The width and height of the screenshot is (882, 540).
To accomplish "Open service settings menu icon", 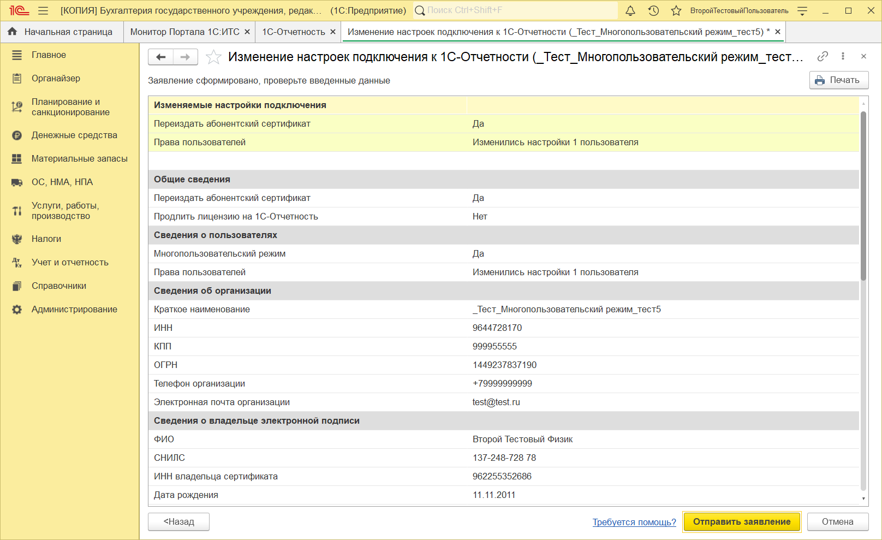I will pyautogui.click(x=802, y=10).
